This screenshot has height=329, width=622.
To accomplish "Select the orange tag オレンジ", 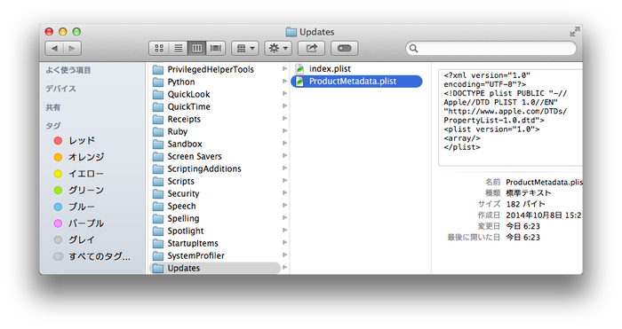I will point(79,157).
